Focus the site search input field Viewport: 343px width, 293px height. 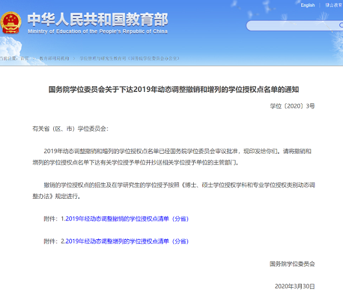294,26
